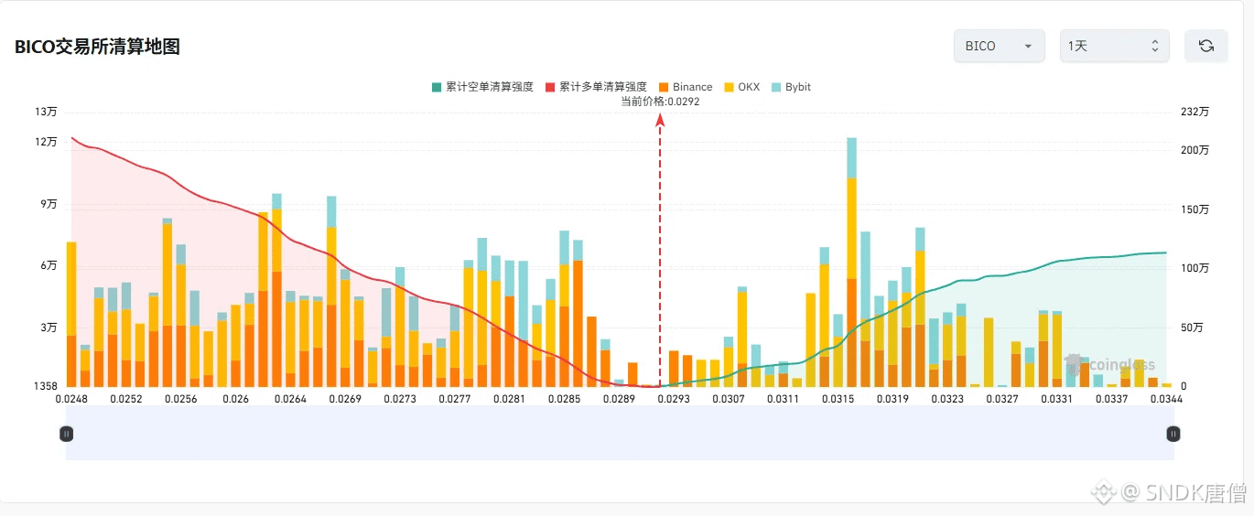Click the refresh chart button
The height and width of the screenshot is (516, 1254).
[1205, 46]
